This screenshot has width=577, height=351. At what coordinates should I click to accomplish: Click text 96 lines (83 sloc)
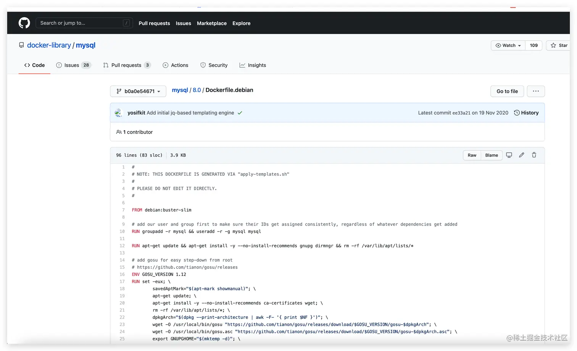pyautogui.click(x=139, y=155)
